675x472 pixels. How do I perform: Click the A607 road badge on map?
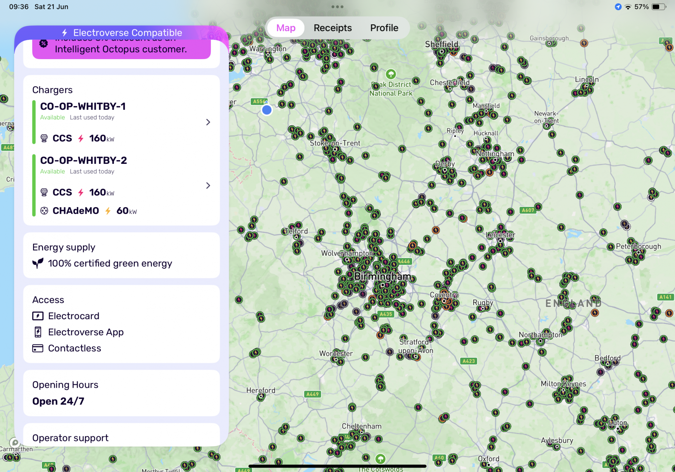click(528, 210)
